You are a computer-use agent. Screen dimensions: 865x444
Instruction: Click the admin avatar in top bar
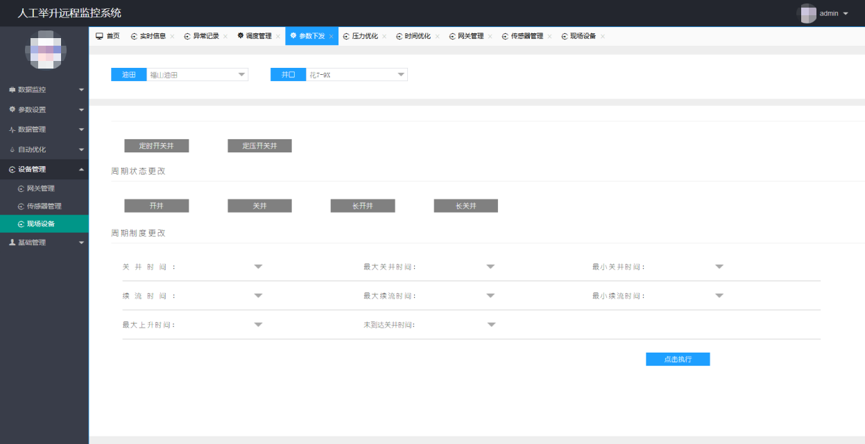click(807, 13)
